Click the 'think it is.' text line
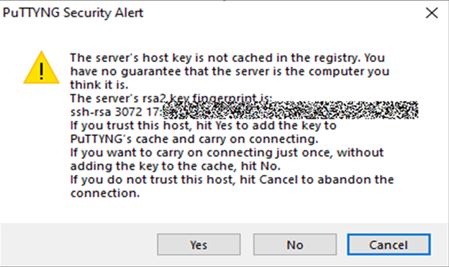 click(99, 85)
